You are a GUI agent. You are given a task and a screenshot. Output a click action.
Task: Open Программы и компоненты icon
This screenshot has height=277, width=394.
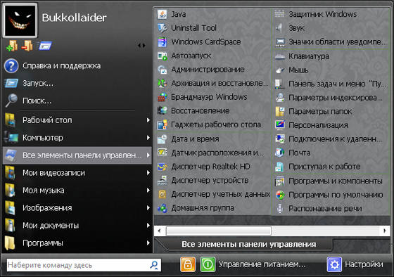[x=280, y=181]
